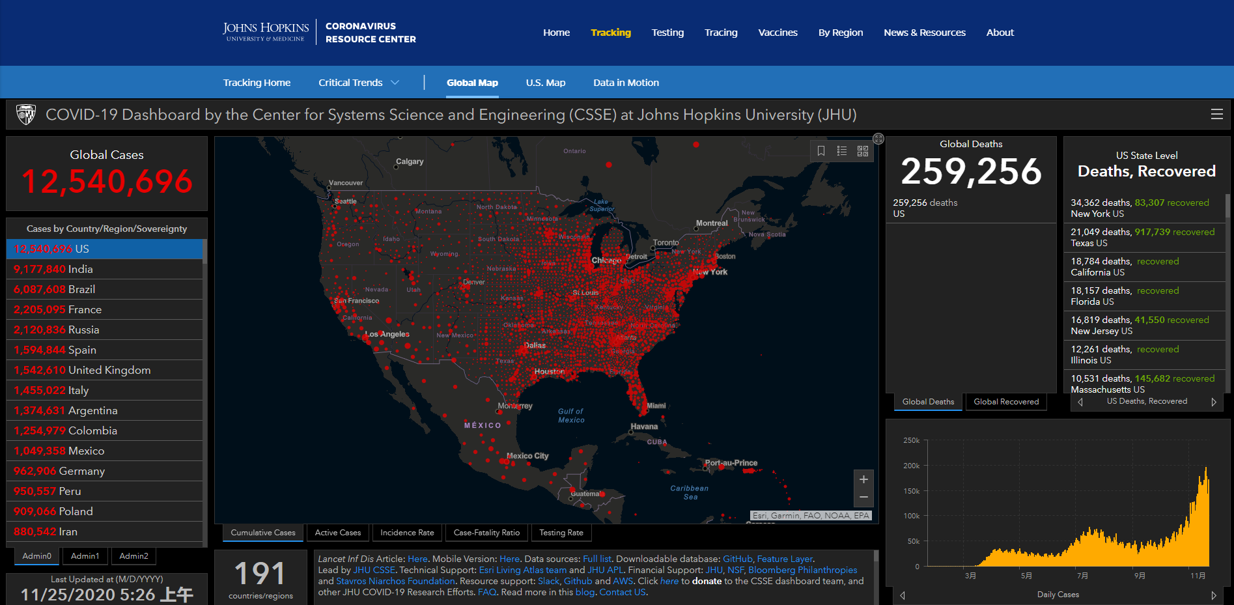The width and height of the screenshot is (1234, 605).
Task: Switch to the Global Map tab
Action: coord(472,83)
